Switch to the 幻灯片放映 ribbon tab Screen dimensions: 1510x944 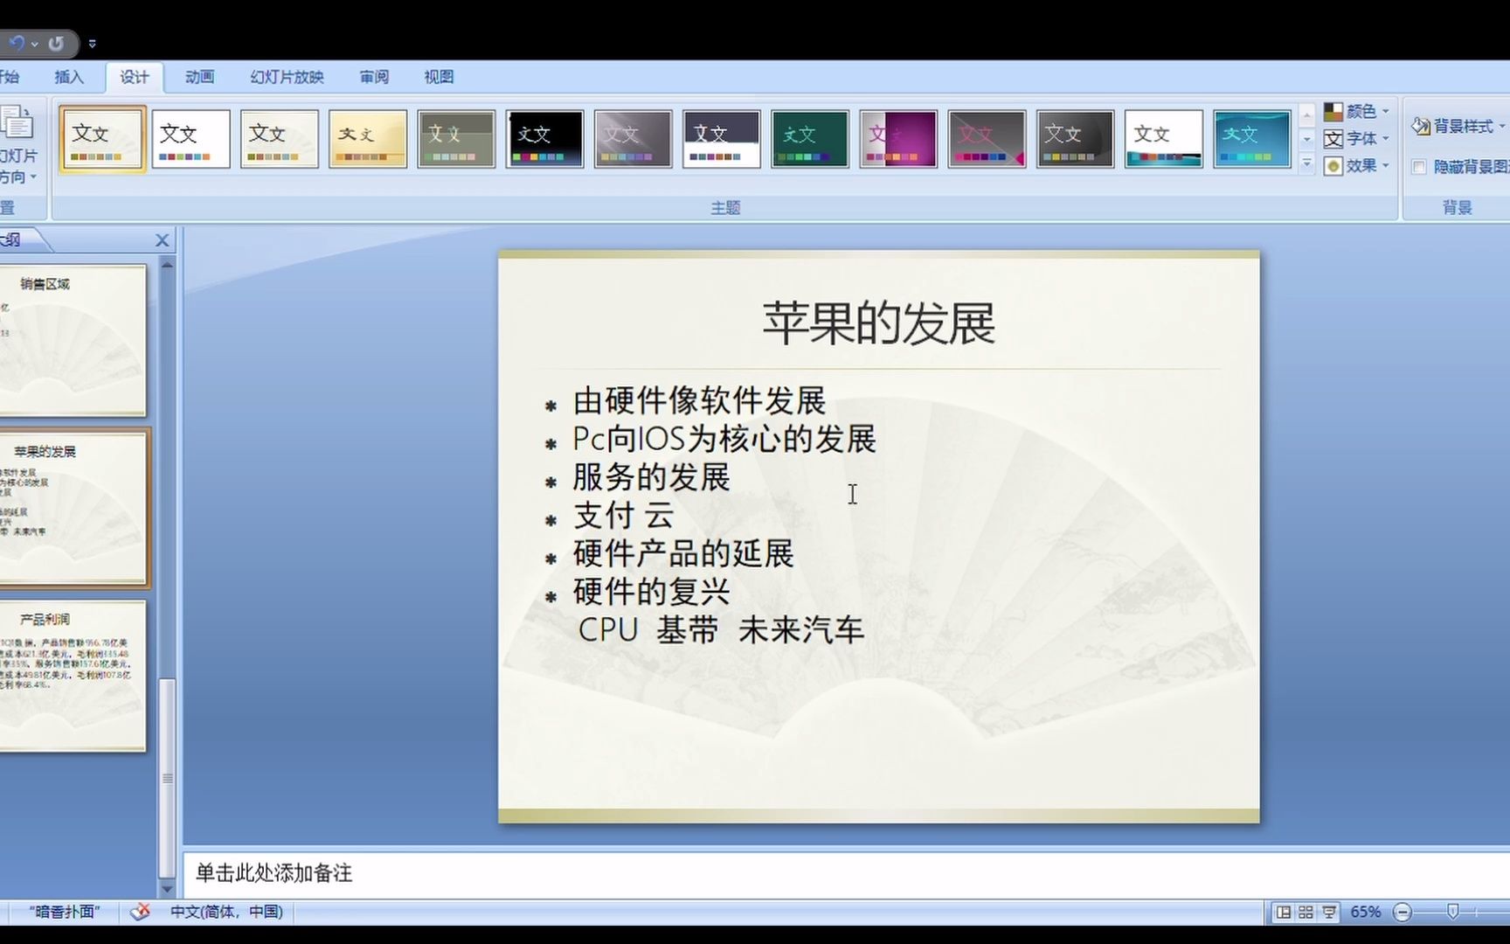287,77
